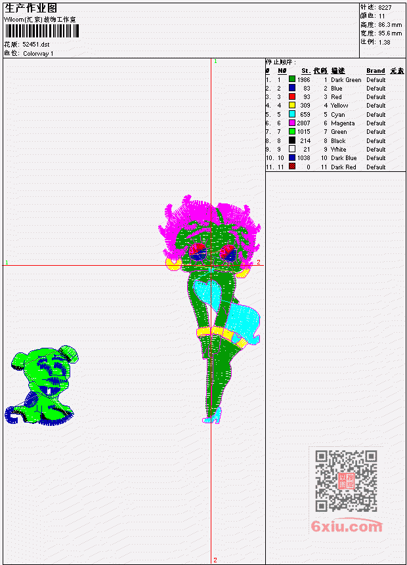407x565 pixels.
Task: Select the stitch count 659 for Cyan
Action: (x=305, y=114)
